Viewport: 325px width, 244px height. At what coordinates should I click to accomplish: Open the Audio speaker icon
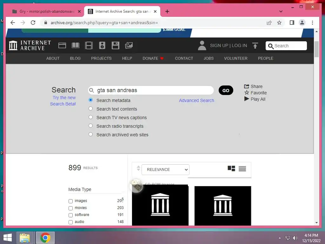(102, 45)
